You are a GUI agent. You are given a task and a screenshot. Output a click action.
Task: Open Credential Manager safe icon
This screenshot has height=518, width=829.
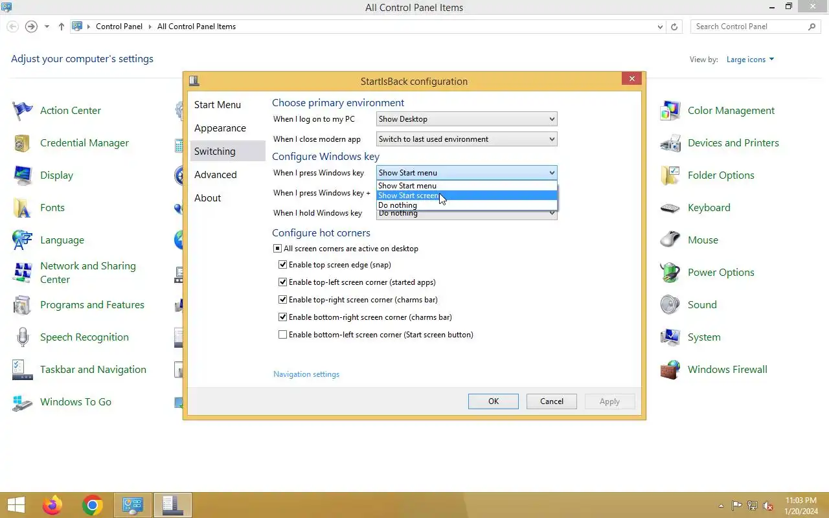coord(23,143)
